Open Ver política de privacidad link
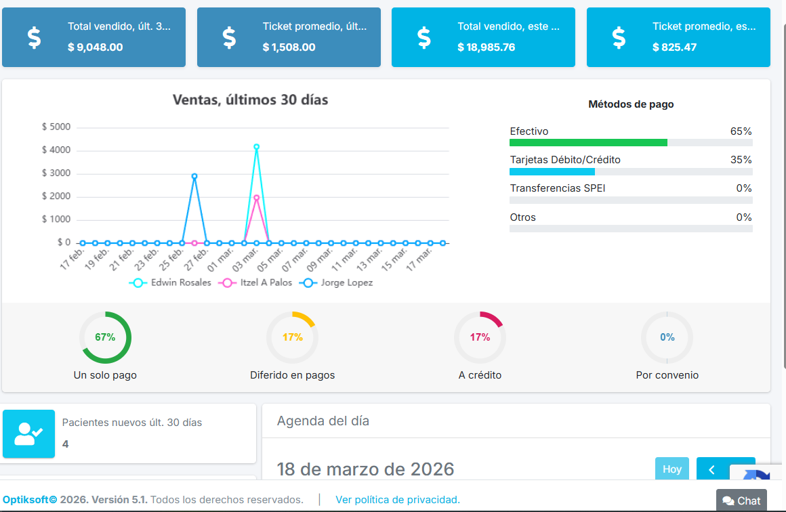This screenshot has width=786, height=512. (398, 500)
